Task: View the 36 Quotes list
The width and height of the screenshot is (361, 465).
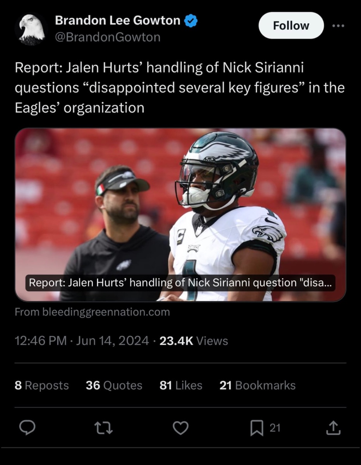Action: [x=114, y=386]
